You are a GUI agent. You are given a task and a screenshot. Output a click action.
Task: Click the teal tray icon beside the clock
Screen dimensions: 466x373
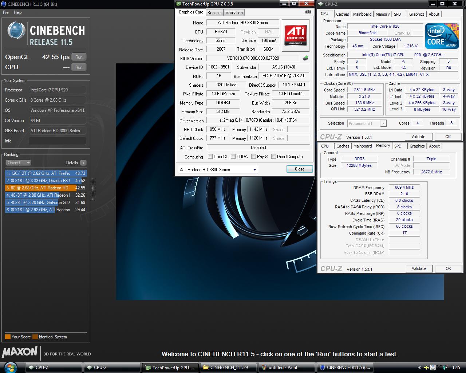tap(445, 368)
